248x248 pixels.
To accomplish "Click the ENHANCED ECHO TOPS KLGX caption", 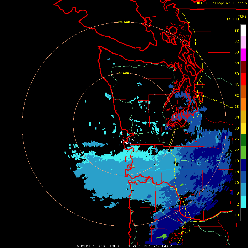I will point(124,246).
